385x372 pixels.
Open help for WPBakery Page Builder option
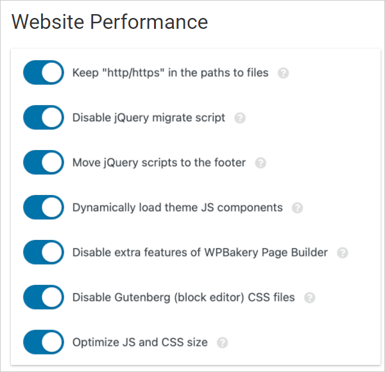343,253
